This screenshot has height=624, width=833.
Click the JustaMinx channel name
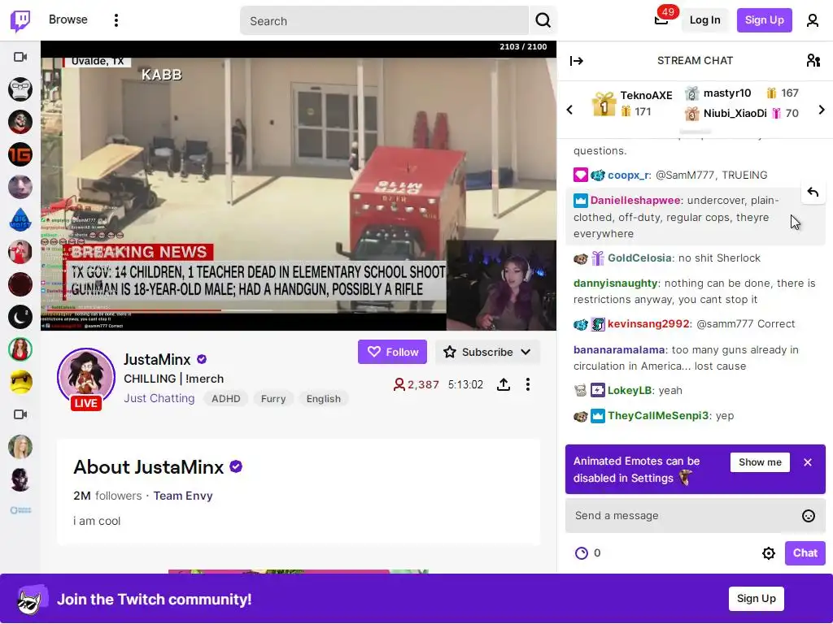(x=157, y=360)
